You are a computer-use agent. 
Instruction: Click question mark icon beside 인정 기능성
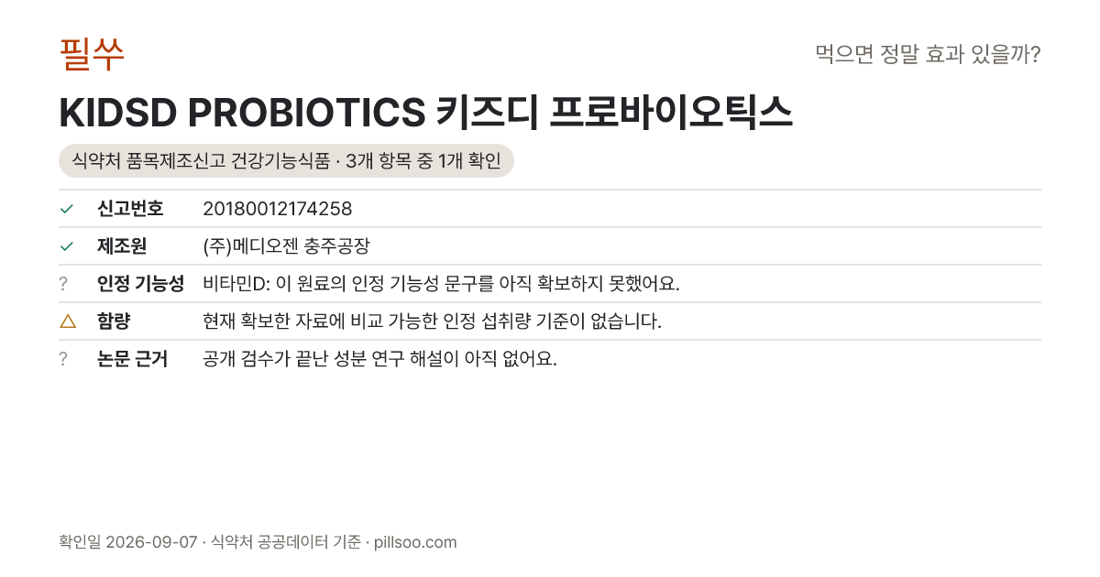point(63,284)
